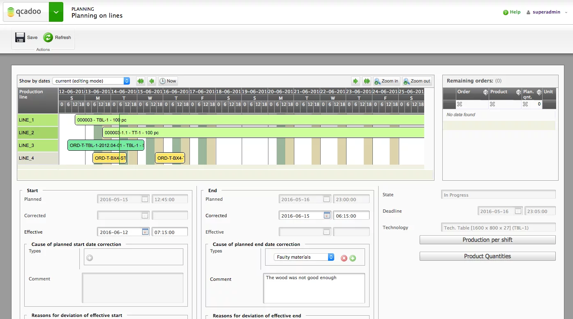Click the Now clock button
The width and height of the screenshot is (573, 319).
click(x=168, y=81)
